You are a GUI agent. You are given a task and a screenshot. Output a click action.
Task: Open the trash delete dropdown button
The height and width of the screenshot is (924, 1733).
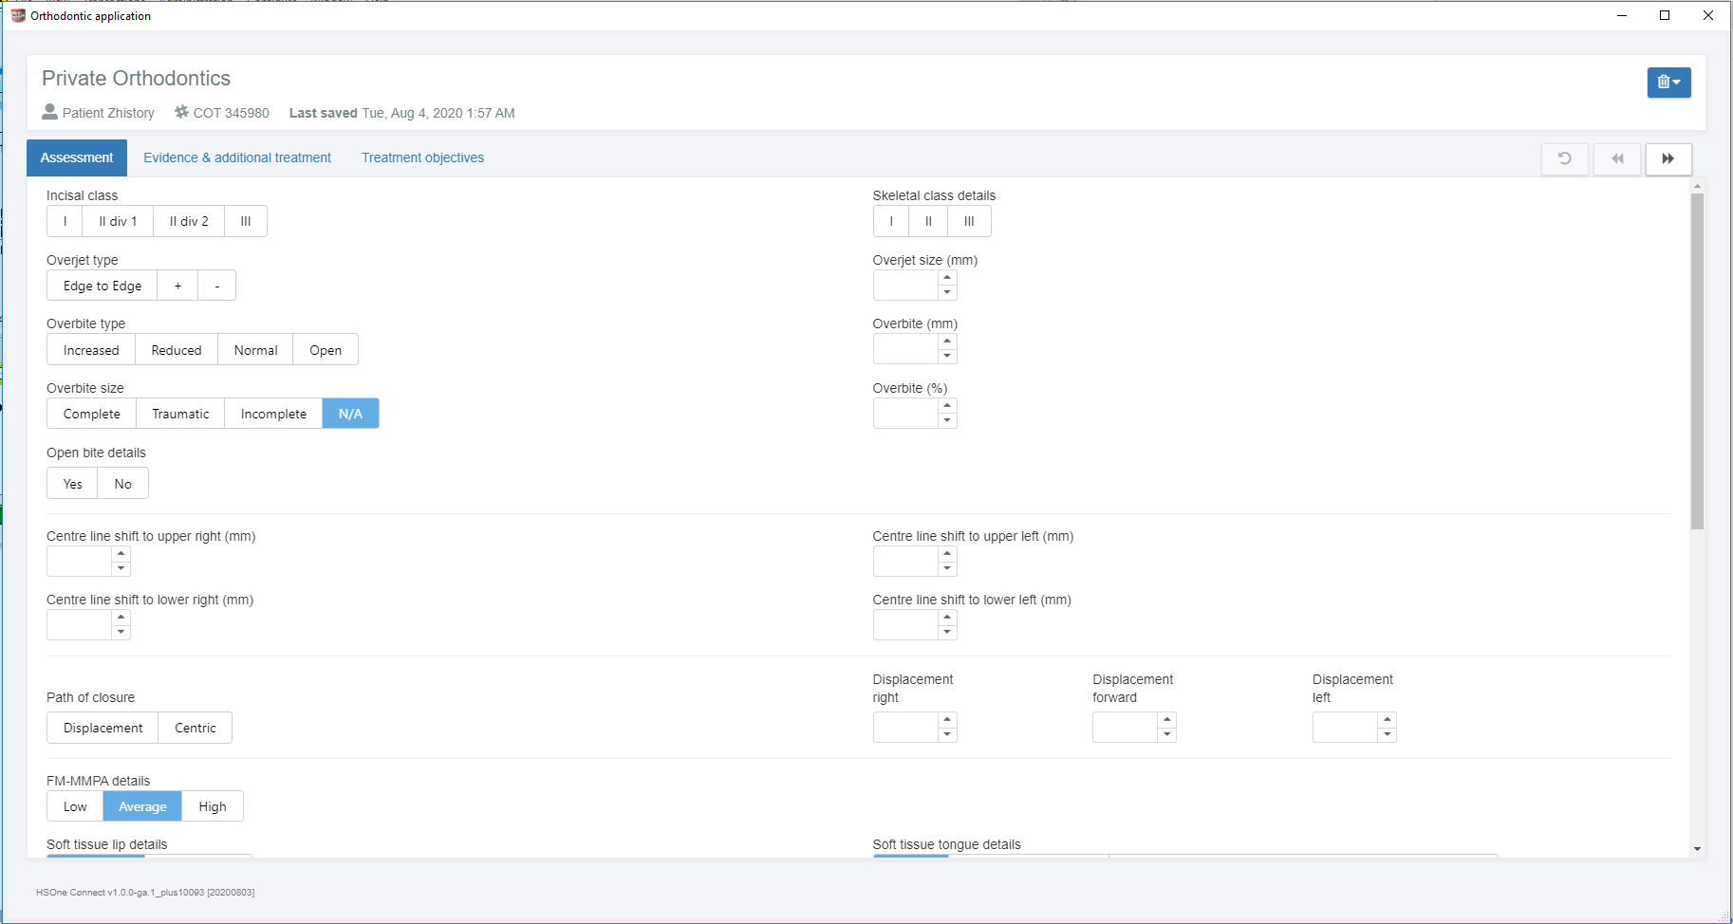[1668, 83]
